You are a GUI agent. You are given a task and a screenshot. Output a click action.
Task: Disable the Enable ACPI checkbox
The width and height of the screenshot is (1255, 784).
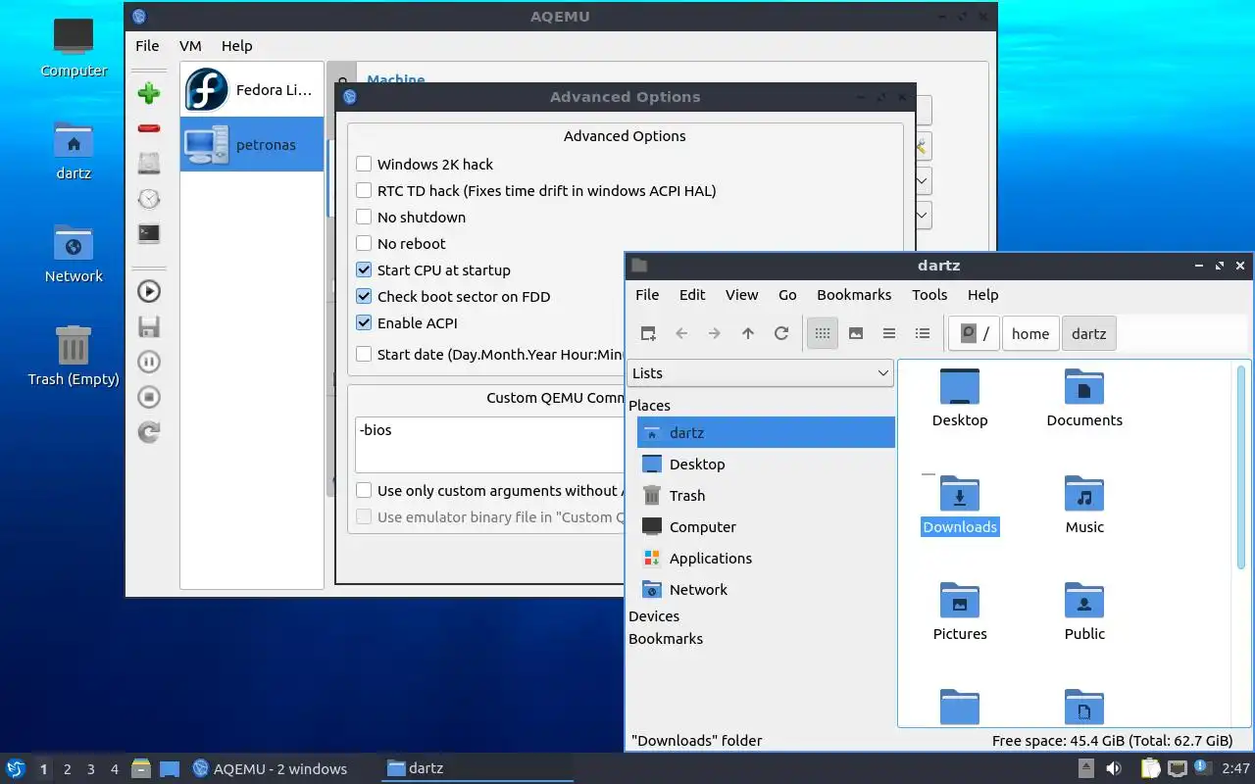[x=364, y=322]
